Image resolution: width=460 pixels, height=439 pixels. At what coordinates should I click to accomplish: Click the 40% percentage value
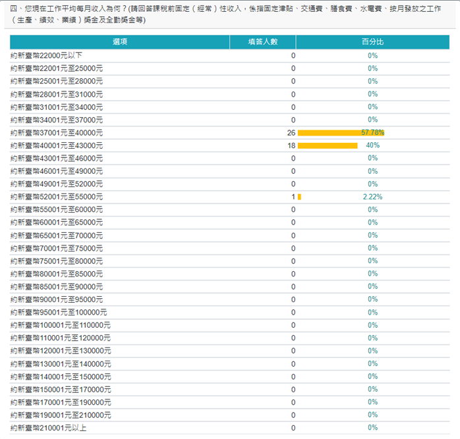point(373,145)
